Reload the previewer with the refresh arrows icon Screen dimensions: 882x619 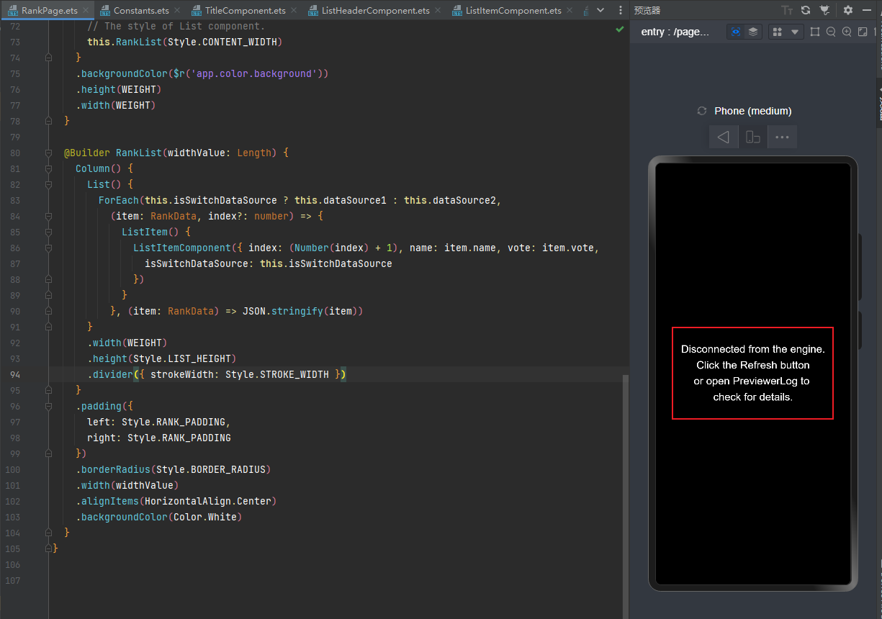[806, 10]
